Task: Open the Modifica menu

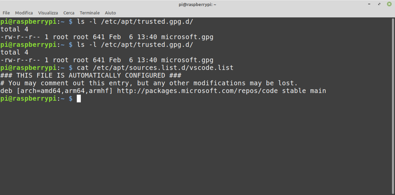Action: (24, 13)
